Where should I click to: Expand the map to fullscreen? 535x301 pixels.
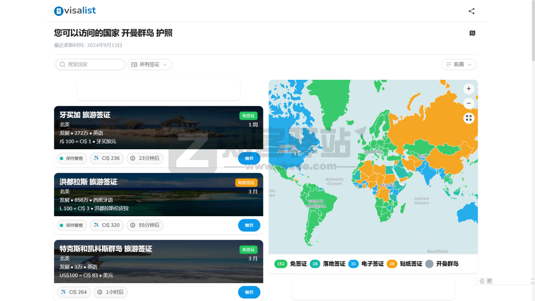(x=469, y=118)
